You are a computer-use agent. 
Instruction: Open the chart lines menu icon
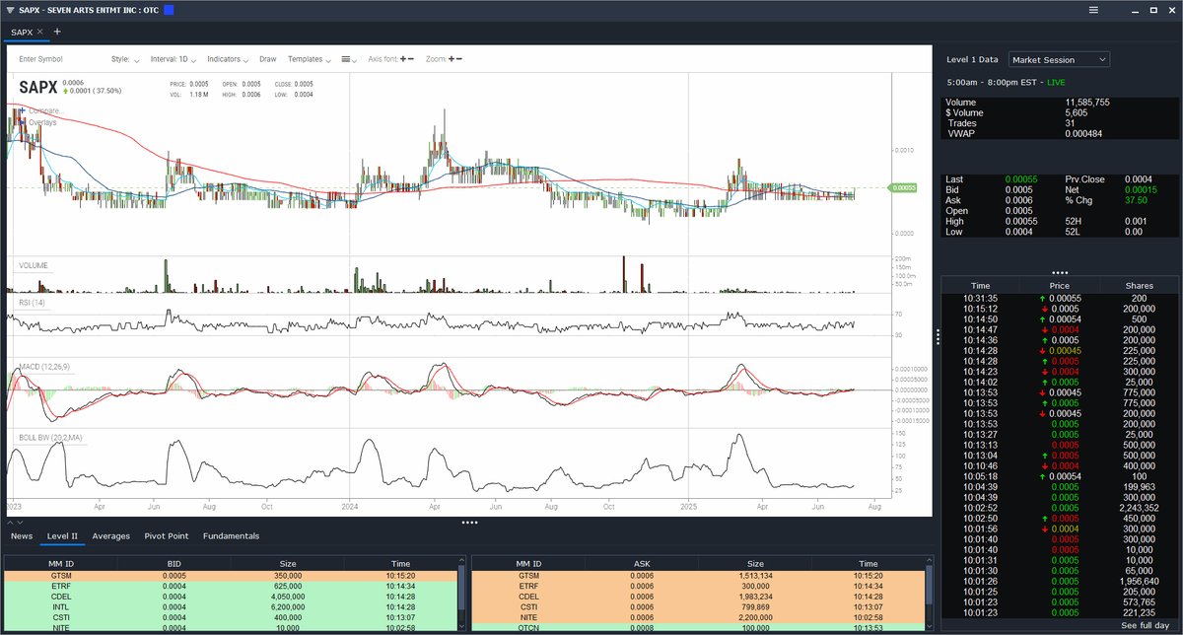pos(349,59)
